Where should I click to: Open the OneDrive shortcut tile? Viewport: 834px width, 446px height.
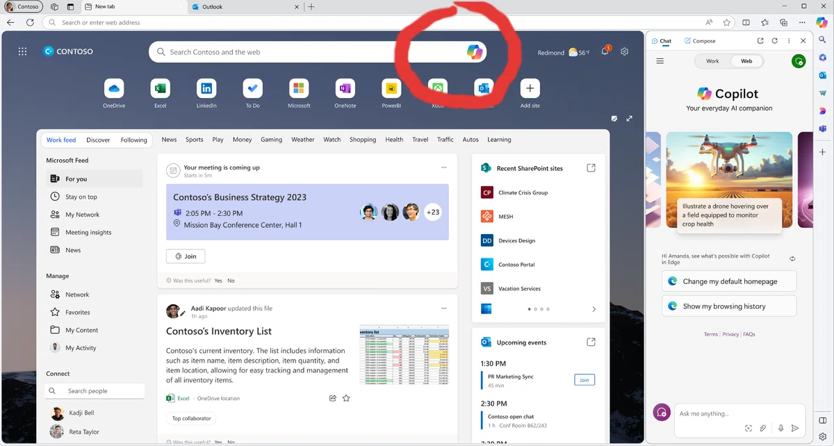pyautogui.click(x=114, y=88)
